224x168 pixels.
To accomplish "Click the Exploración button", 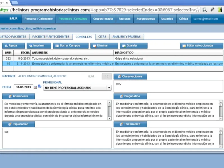I will (x=18, y=124).
